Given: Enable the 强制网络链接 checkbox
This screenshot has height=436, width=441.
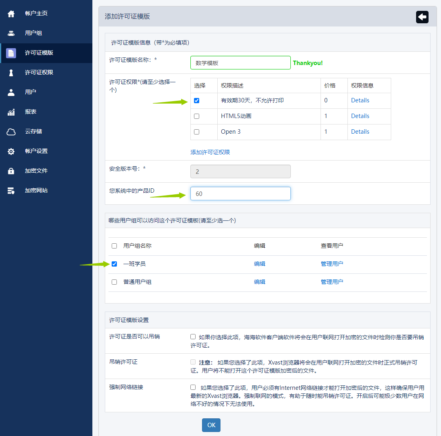Looking at the screenshot, I should pyautogui.click(x=193, y=387).
